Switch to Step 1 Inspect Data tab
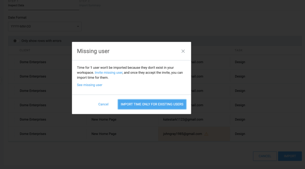The height and width of the screenshot is (169, 305). [16, 4]
